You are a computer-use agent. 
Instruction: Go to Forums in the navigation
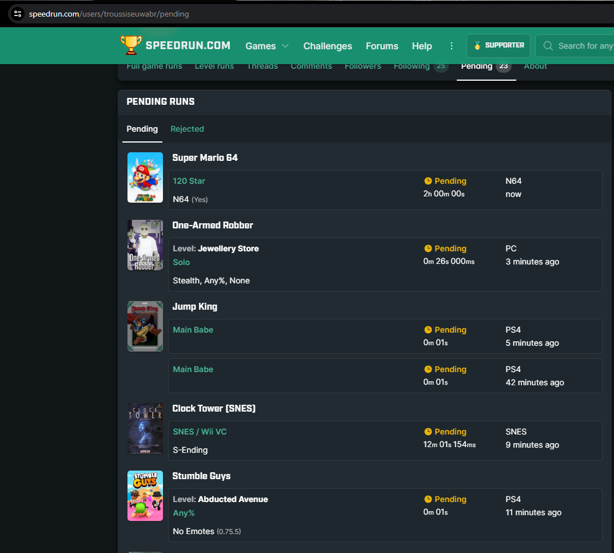(382, 46)
